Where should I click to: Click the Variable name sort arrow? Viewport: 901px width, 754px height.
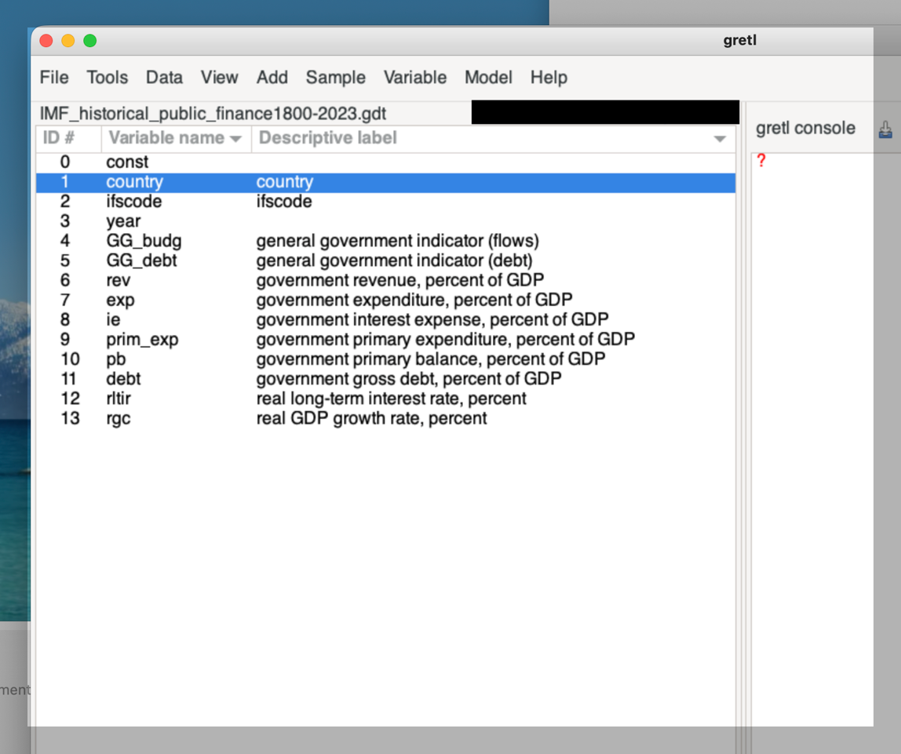235,139
